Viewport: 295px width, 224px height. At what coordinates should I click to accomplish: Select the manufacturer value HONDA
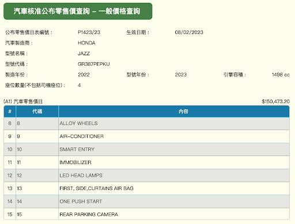point(86,43)
